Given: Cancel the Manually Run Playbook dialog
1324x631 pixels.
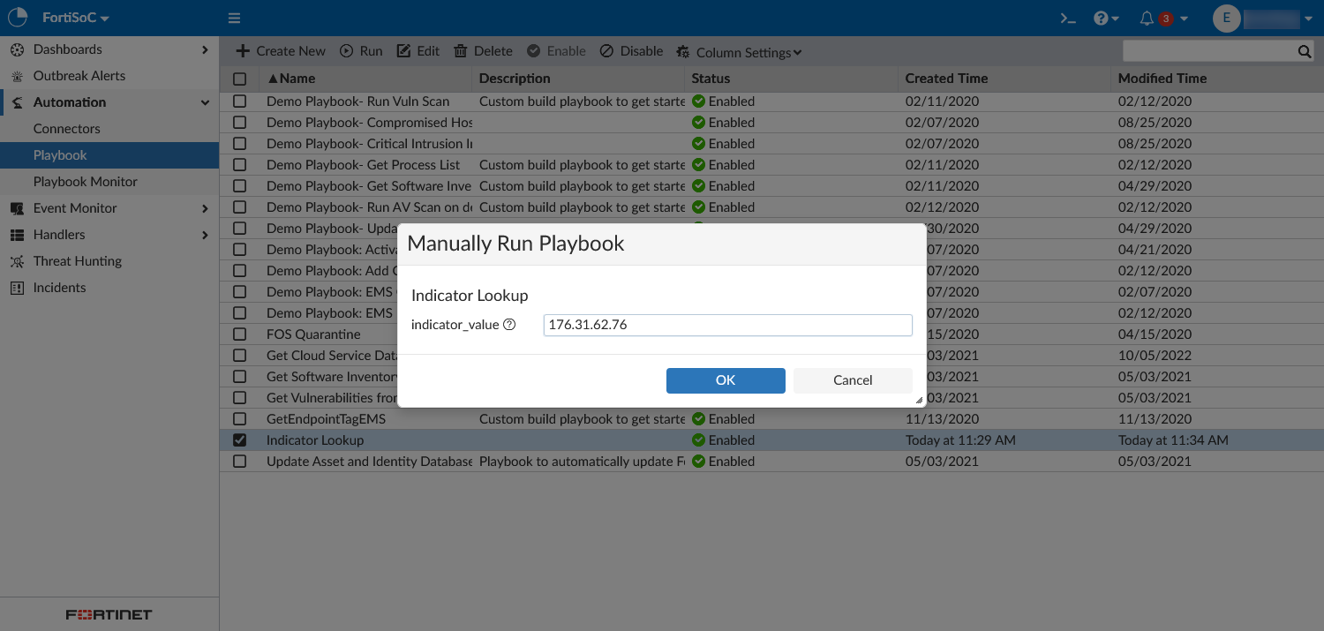Looking at the screenshot, I should (853, 380).
